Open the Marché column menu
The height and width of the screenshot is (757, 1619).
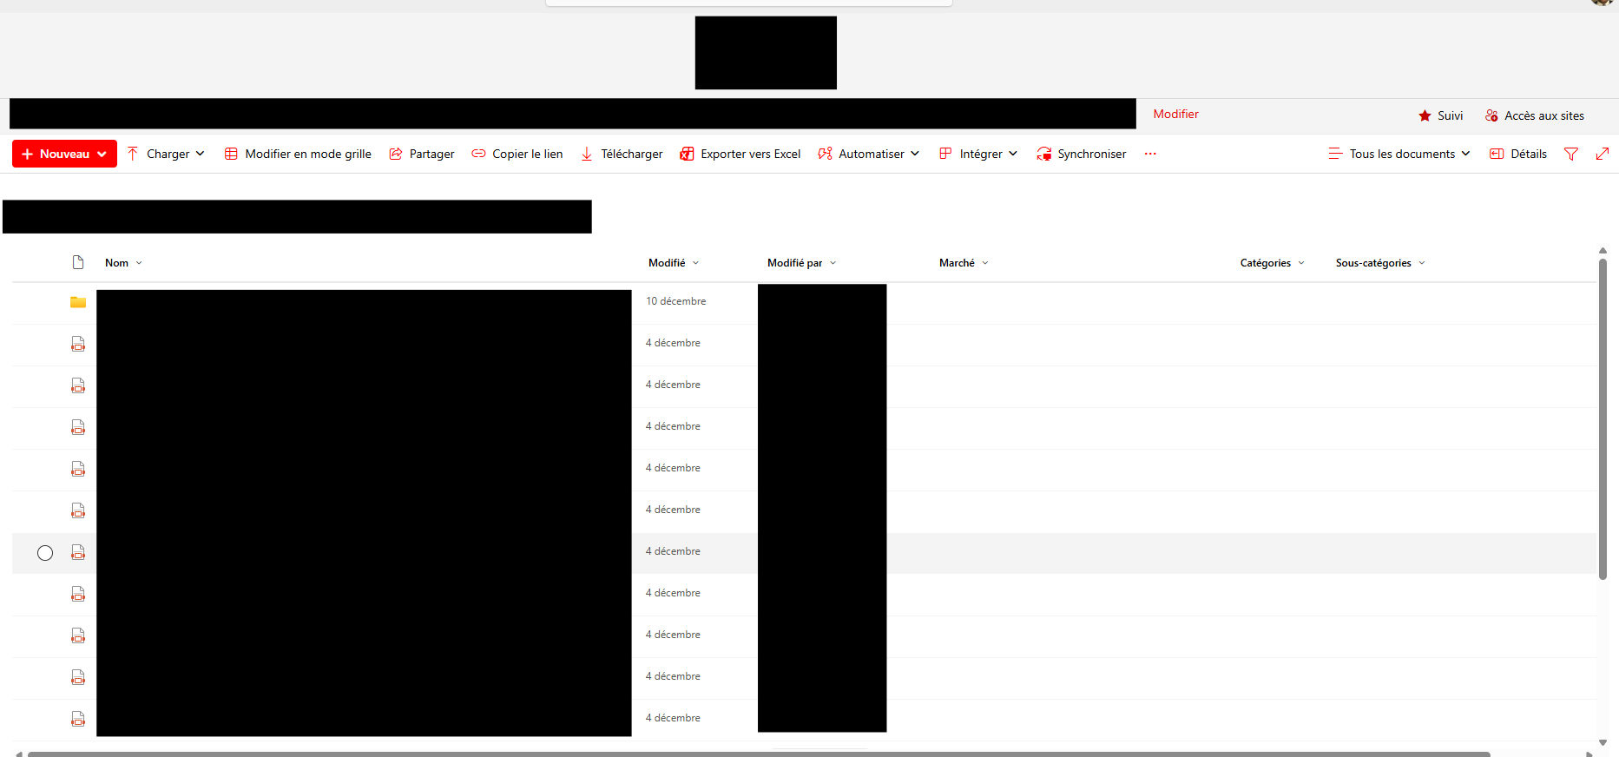[964, 263]
